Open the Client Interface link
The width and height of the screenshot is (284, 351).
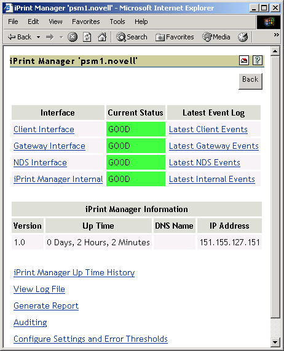click(x=44, y=129)
